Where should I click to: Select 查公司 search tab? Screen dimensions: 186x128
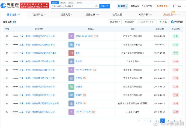click(55, 3)
